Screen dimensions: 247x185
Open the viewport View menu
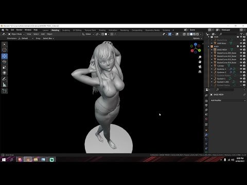(x=29, y=34)
